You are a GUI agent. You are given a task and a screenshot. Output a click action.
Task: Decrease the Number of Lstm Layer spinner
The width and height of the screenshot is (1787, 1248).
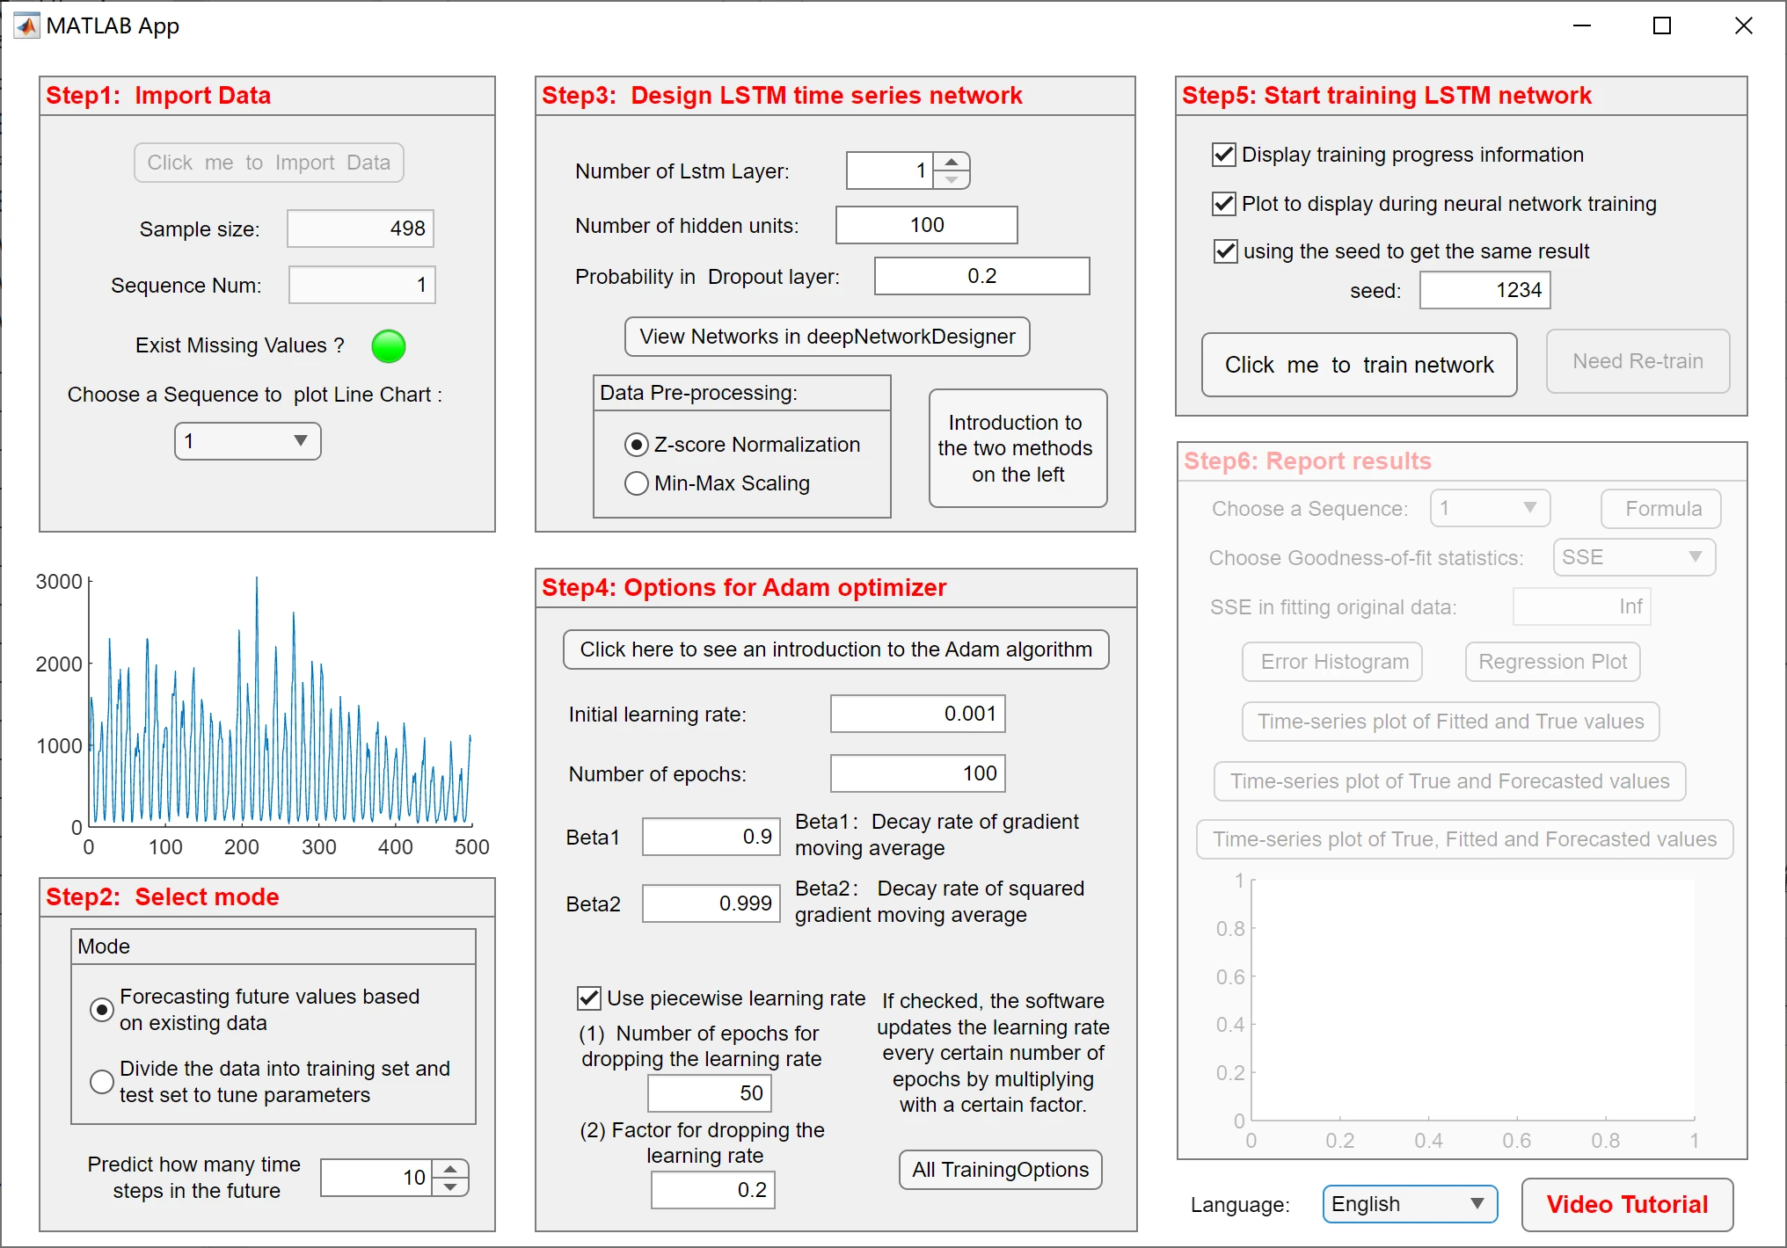tap(952, 179)
